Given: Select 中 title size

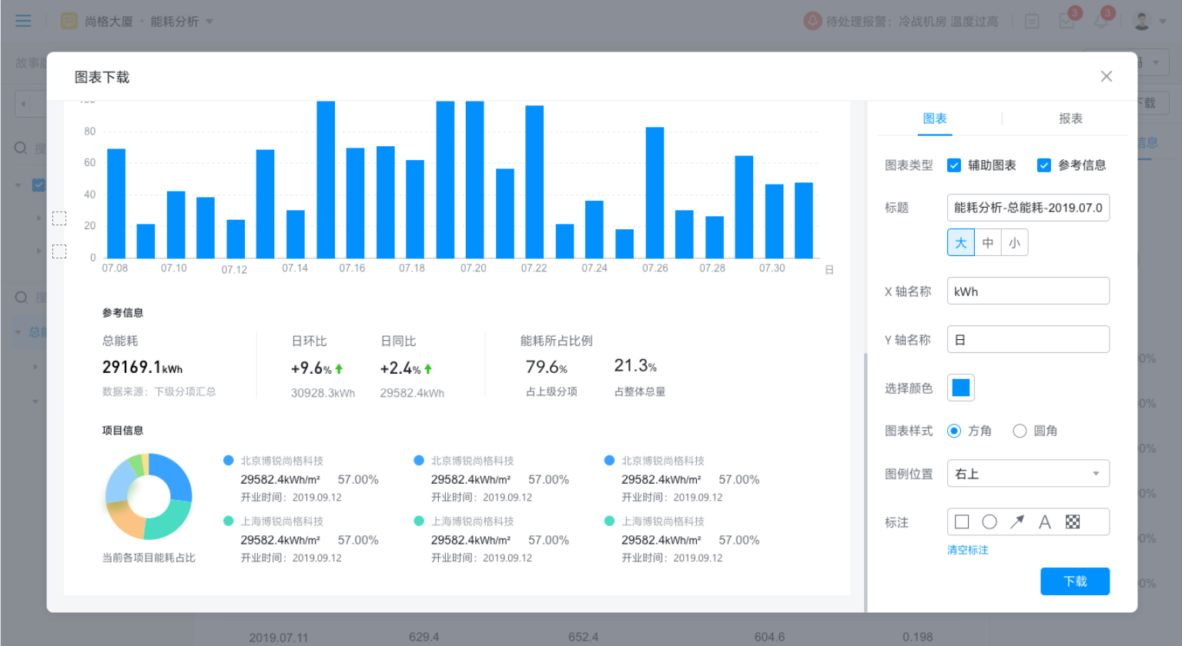Looking at the screenshot, I should tap(988, 243).
